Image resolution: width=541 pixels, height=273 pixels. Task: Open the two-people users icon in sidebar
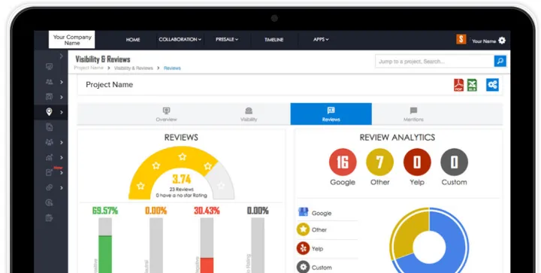(50, 82)
